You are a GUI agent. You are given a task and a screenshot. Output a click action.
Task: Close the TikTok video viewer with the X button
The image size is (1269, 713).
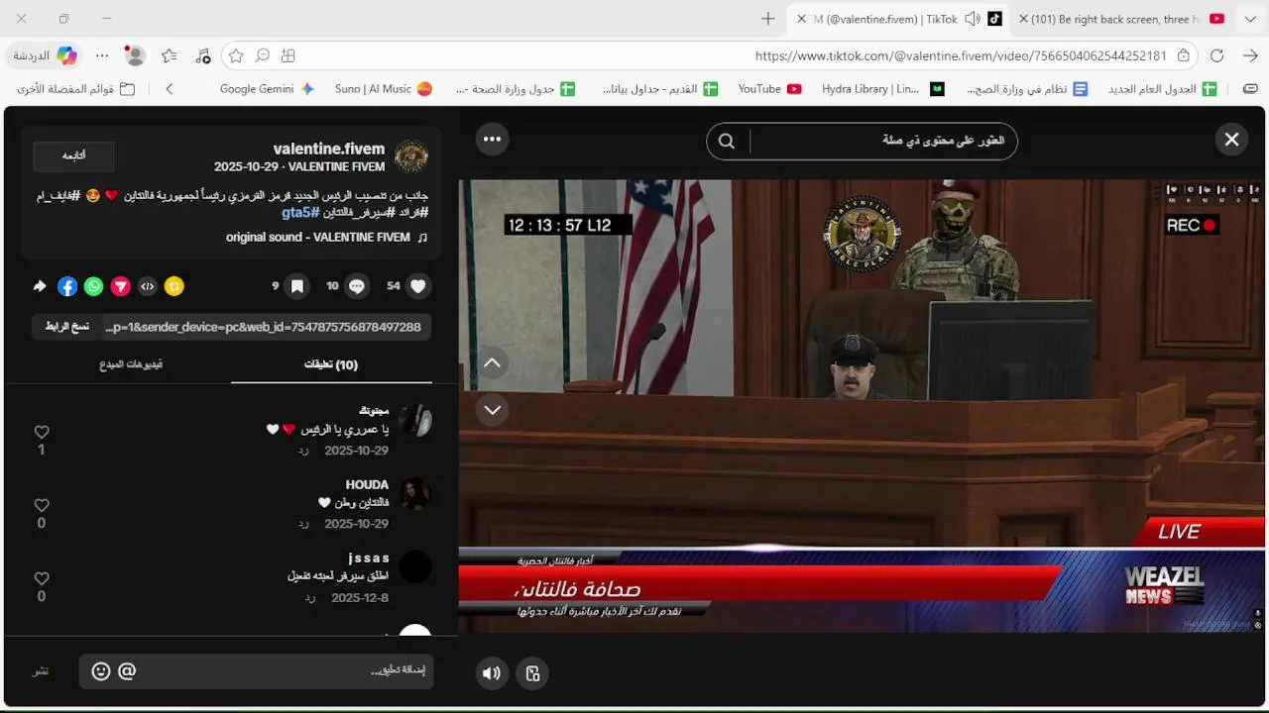pos(1231,140)
